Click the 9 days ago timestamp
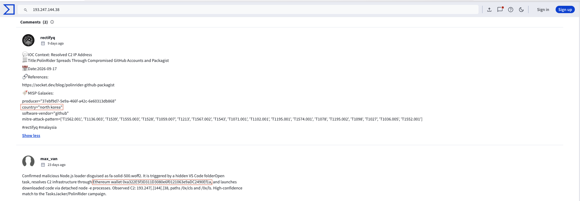 [56, 44]
